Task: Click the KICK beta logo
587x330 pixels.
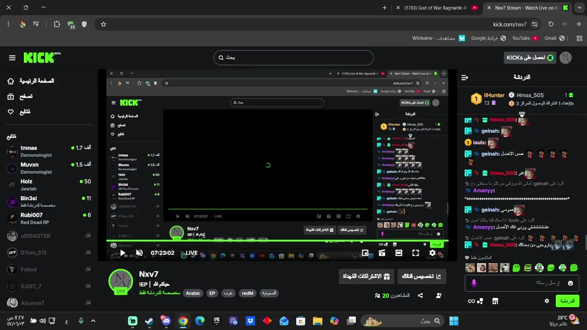Action: [x=42, y=57]
